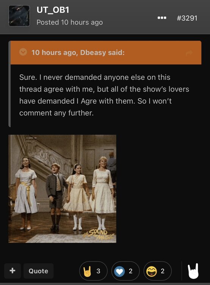210x285 pixels.
Task: Click the Quote button
Action: coord(38,271)
